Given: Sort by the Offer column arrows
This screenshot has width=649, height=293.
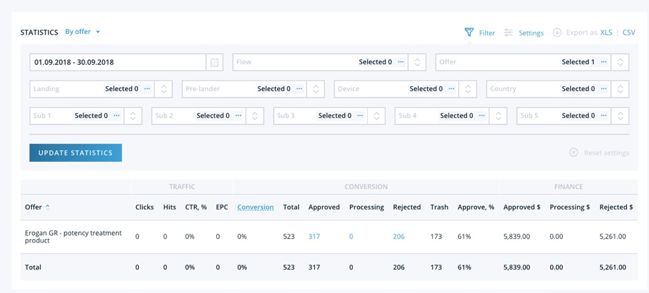Looking at the screenshot, I should [48, 207].
